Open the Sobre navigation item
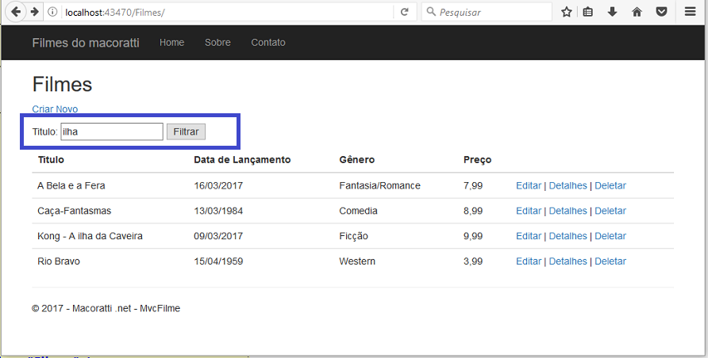 coord(217,42)
